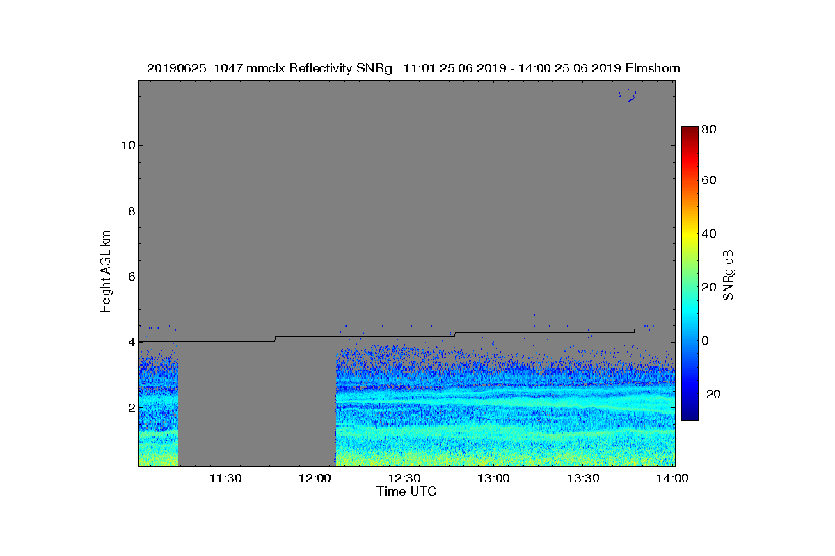This screenshot has width=835, height=556.
Task: Click the colorbar value '-20'
Action: (x=711, y=394)
